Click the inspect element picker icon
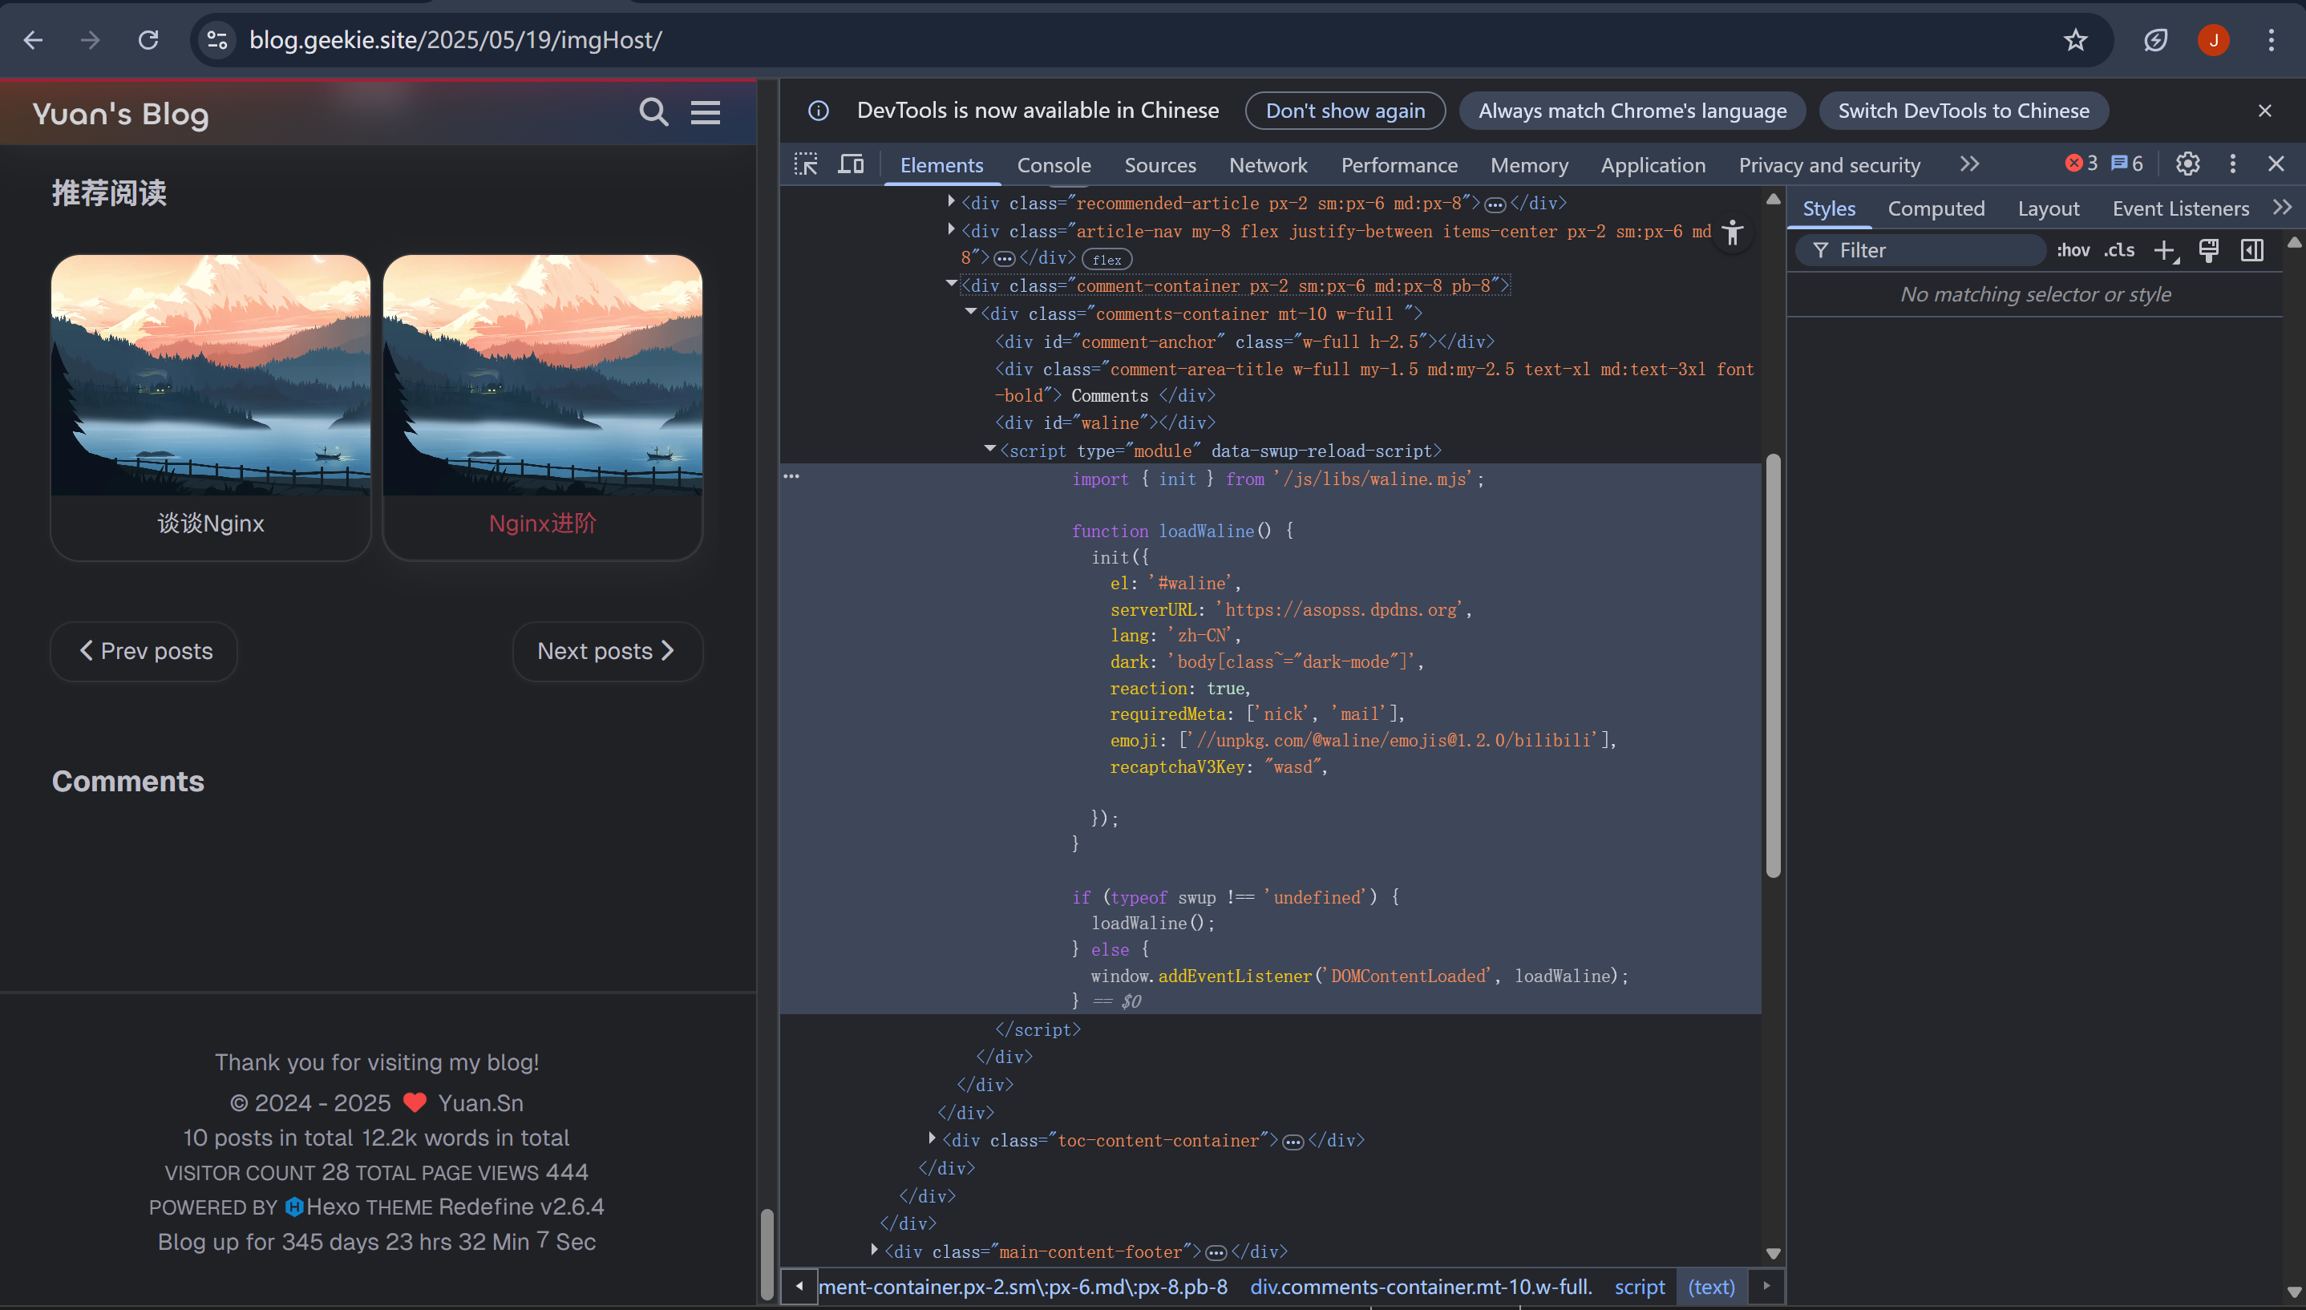The height and width of the screenshot is (1310, 2306). coord(805,164)
